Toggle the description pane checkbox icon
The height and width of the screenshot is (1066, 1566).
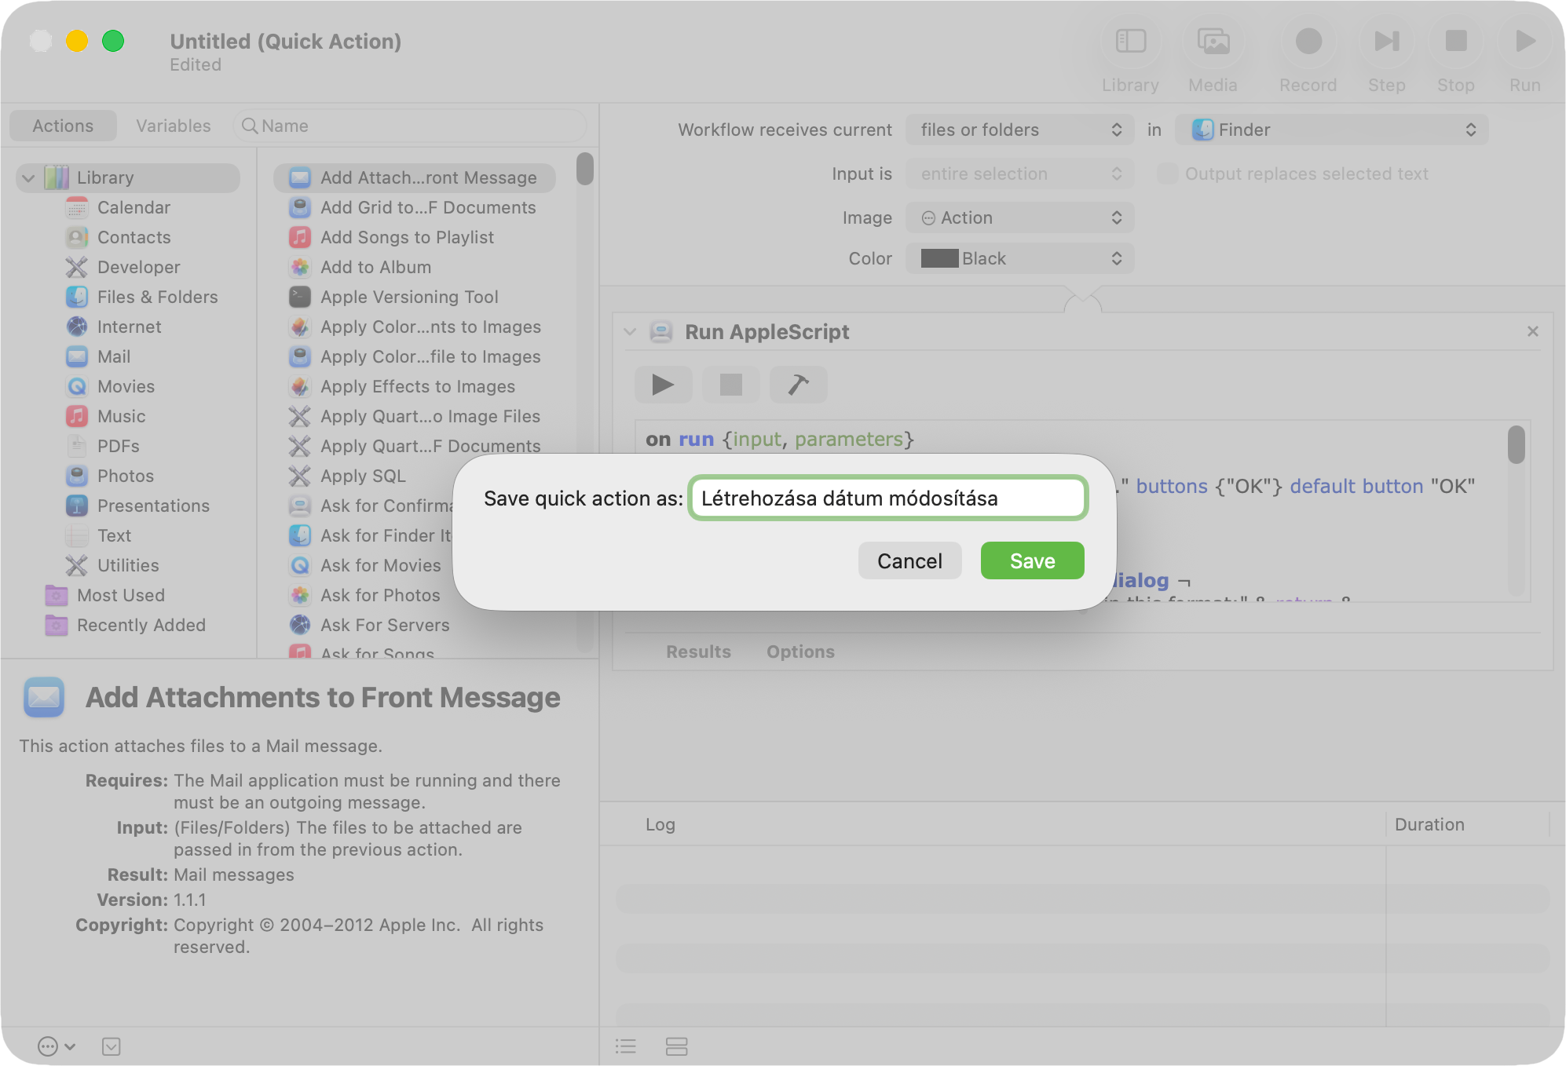coord(112,1046)
